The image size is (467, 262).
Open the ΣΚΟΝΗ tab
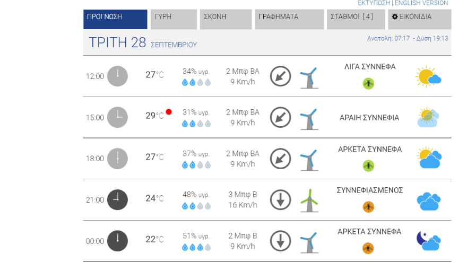(226, 19)
